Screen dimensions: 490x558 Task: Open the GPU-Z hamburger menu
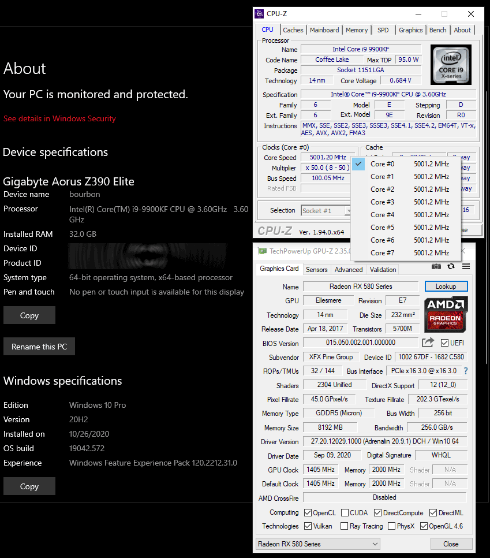pos(466,266)
